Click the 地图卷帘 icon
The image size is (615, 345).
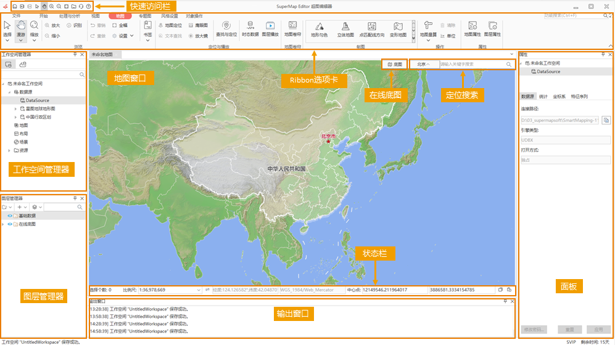point(293,26)
